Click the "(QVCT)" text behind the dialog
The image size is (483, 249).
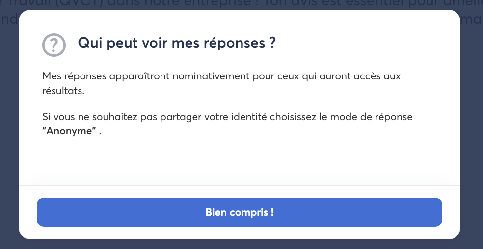71,4
